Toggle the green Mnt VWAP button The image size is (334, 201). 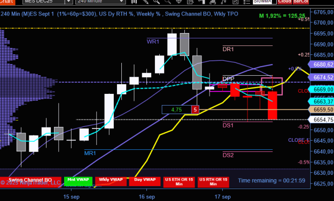[78, 181]
